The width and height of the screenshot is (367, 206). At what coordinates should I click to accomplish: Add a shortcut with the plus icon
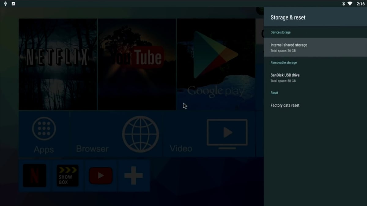pyautogui.click(x=133, y=175)
